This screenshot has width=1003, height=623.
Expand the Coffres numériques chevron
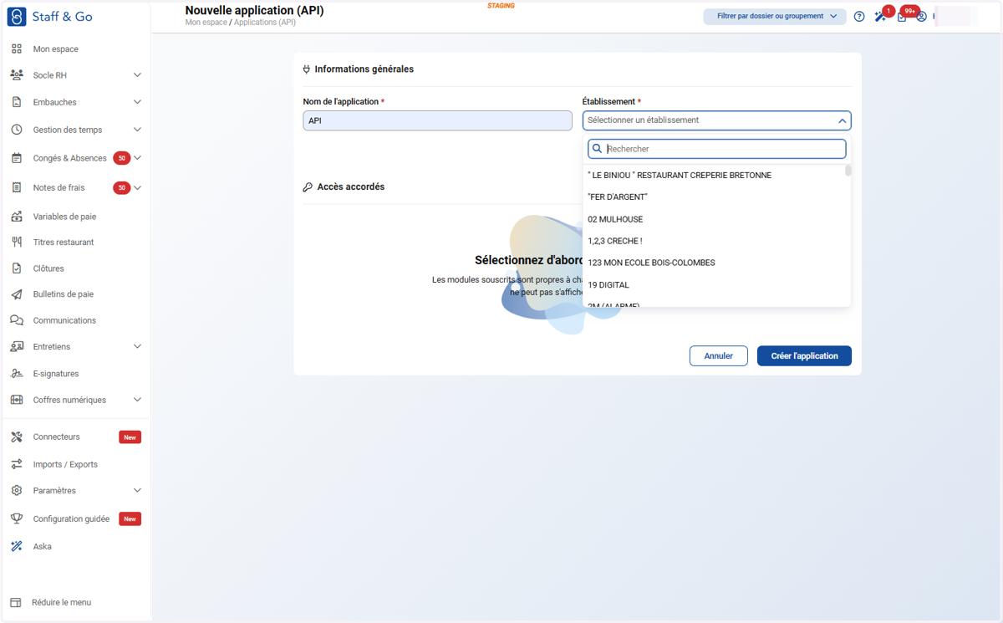[x=137, y=400]
